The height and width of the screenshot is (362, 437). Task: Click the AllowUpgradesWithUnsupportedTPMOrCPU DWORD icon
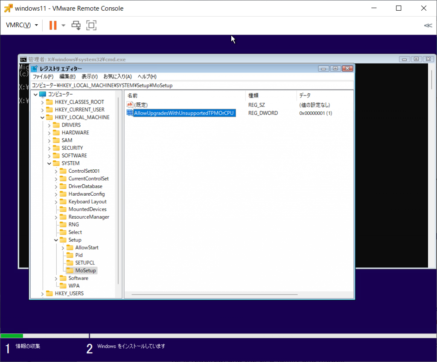[x=130, y=113]
